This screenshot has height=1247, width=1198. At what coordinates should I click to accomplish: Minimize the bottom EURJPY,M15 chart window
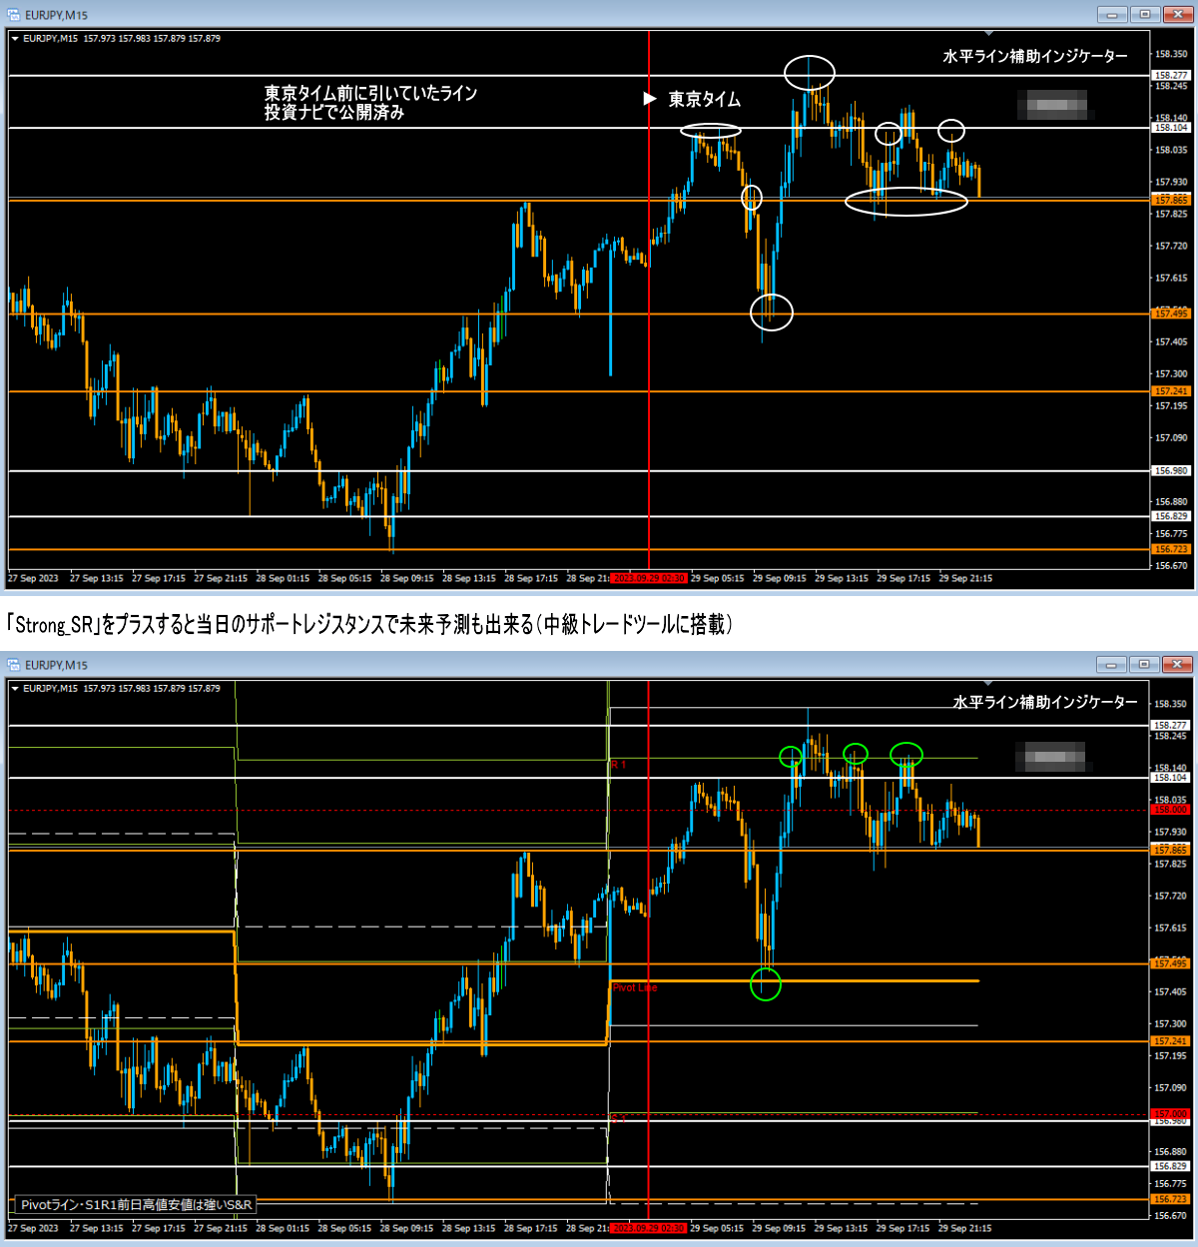[x=1111, y=664]
